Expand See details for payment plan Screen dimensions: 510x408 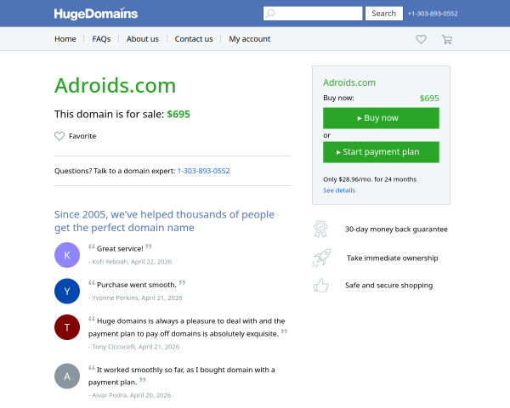(339, 190)
